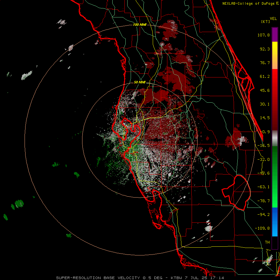The image size is (280, 280).
Task: Click the 61.2 velocity scale value
Action: (265, 77)
